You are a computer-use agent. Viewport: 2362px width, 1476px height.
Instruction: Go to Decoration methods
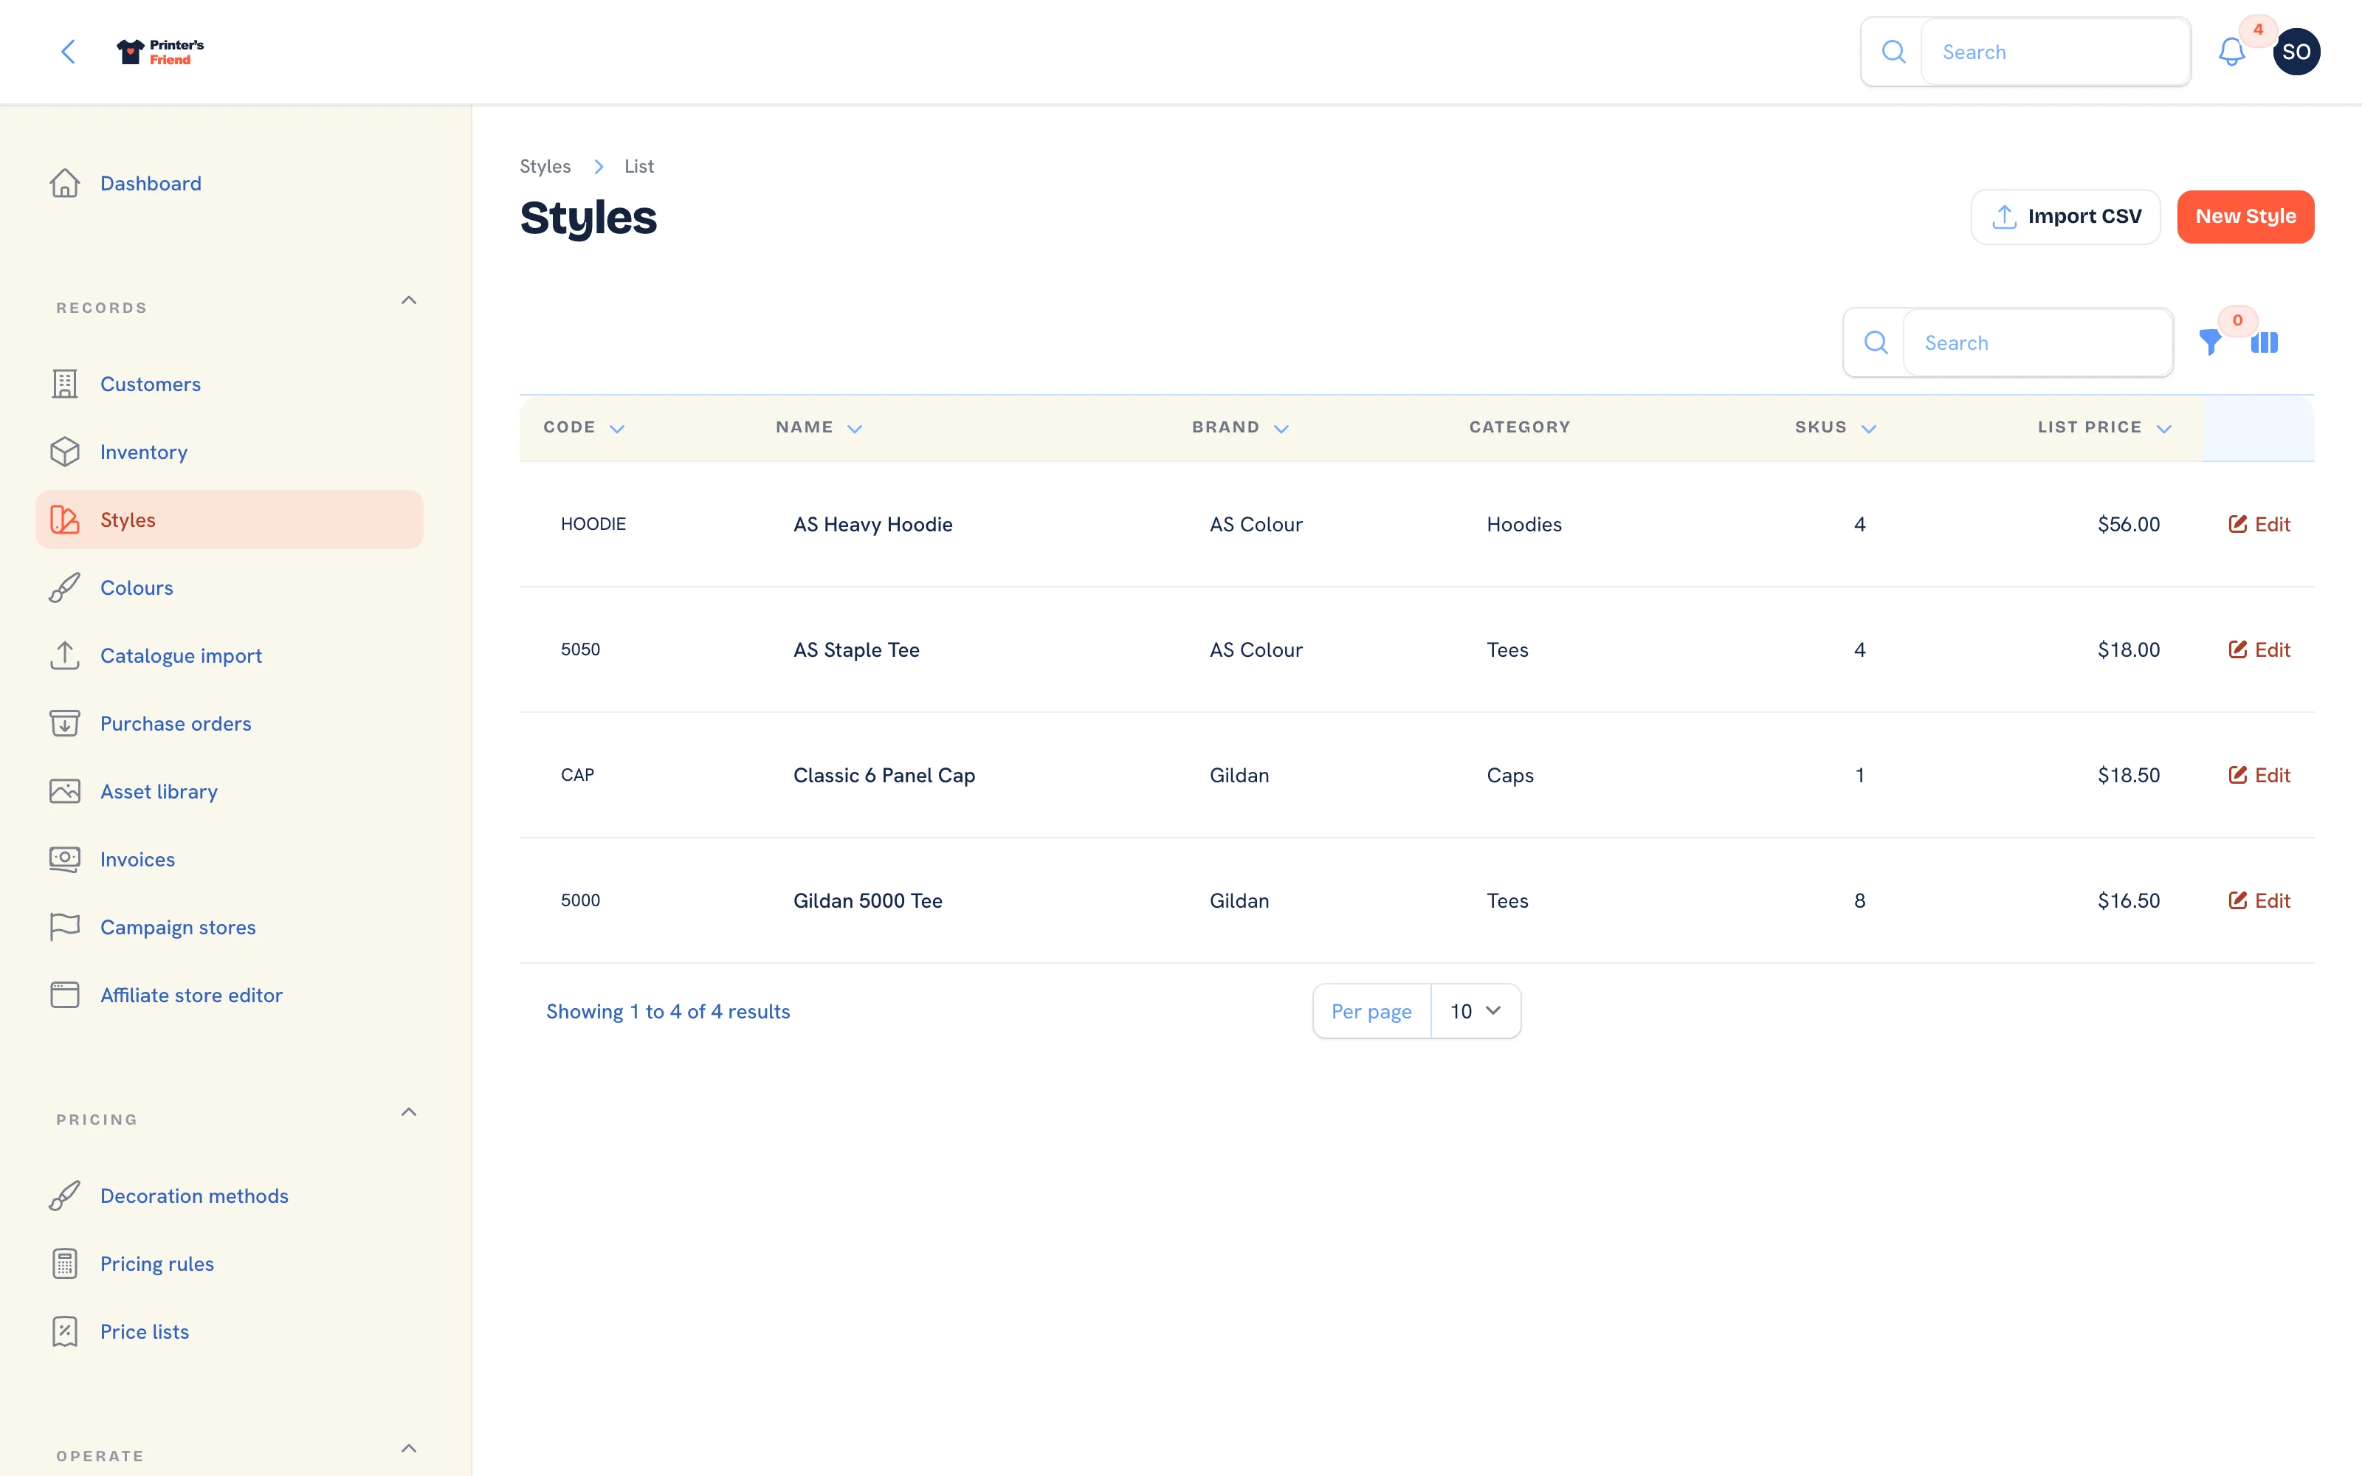coord(194,1196)
